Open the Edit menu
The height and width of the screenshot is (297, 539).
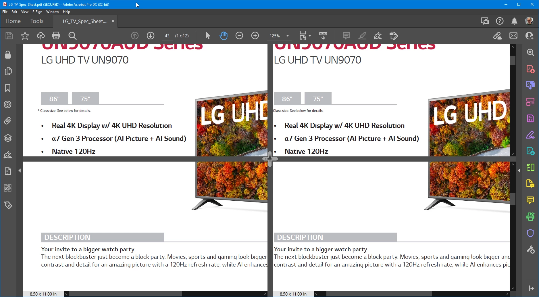[x=14, y=12]
